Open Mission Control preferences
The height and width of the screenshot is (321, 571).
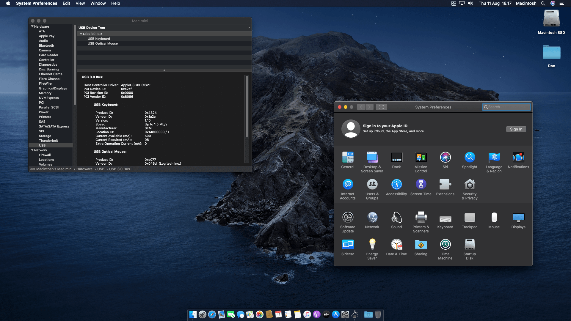tap(421, 158)
